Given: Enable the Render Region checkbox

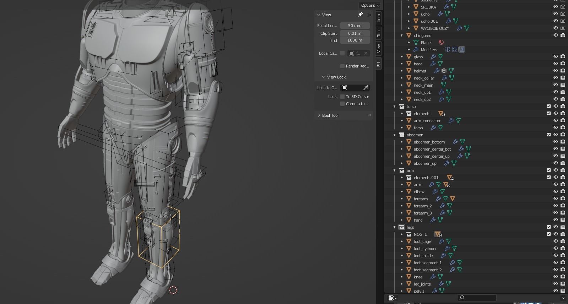Looking at the screenshot, I should [x=342, y=66].
